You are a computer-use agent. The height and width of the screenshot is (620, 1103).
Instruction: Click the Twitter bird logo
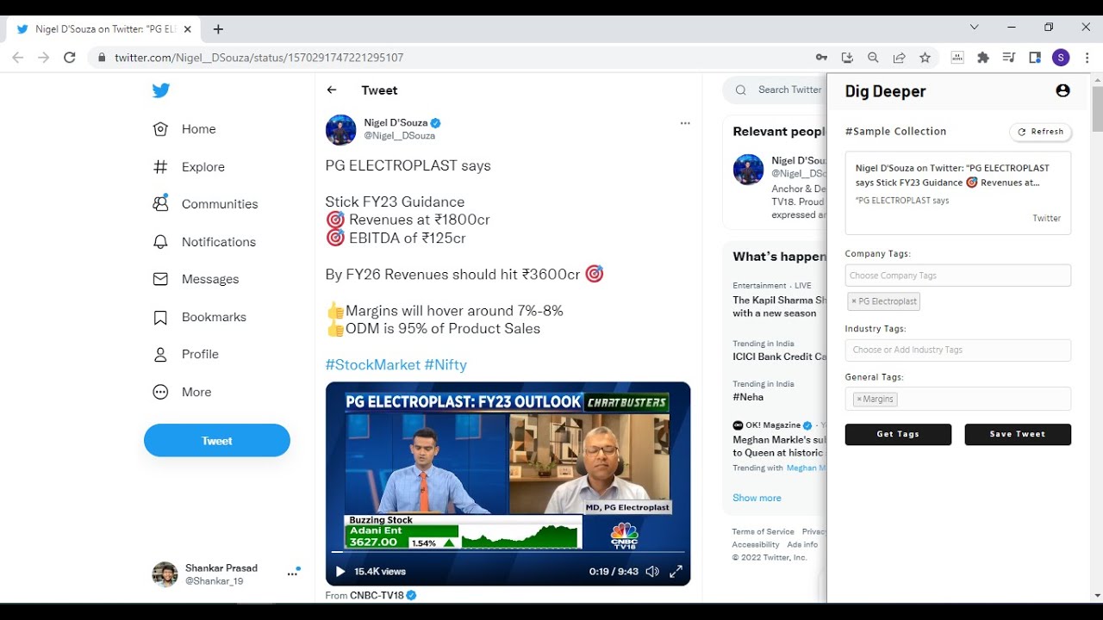point(161,90)
